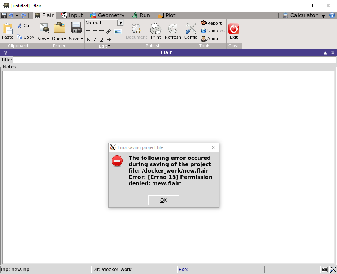Expand the arrow next to Calculator

[323, 16]
